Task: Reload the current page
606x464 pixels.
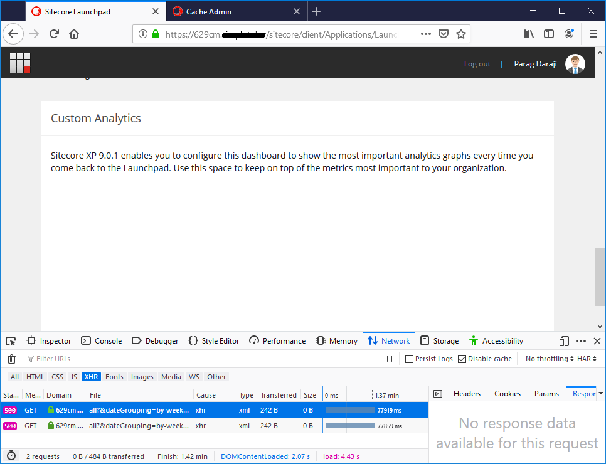Action: click(x=55, y=34)
